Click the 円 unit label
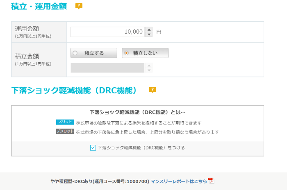This screenshot has width=287, height=190. point(159,32)
